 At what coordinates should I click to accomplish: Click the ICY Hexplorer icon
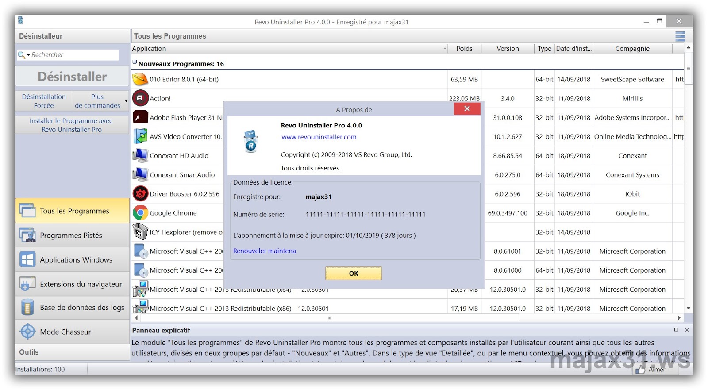click(x=140, y=232)
